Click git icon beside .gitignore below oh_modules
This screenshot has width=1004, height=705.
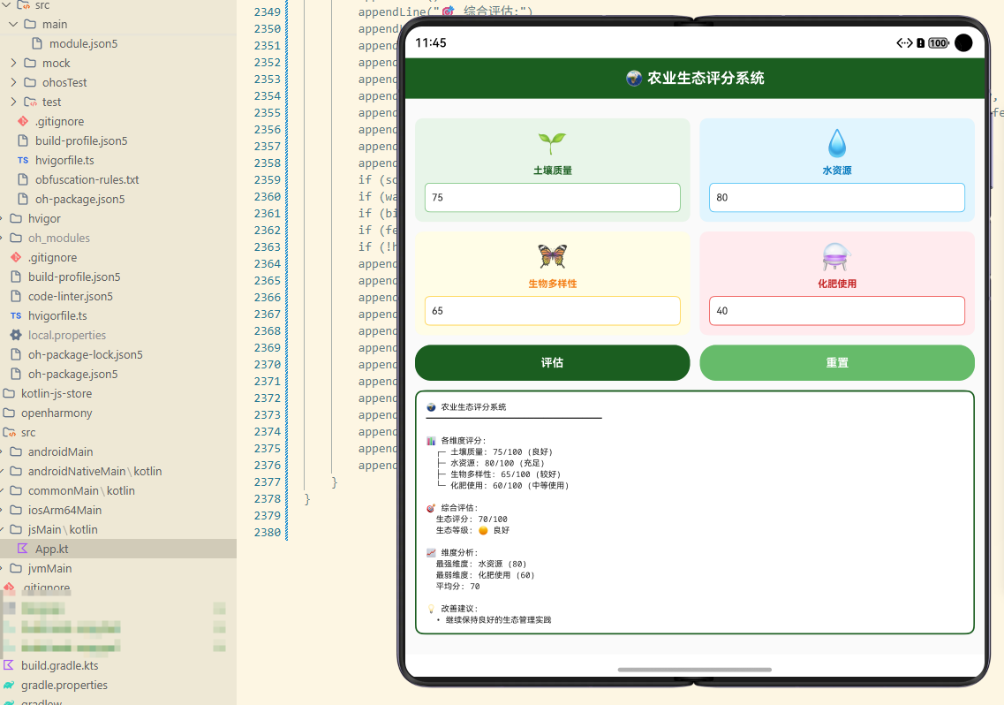coord(16,257)
